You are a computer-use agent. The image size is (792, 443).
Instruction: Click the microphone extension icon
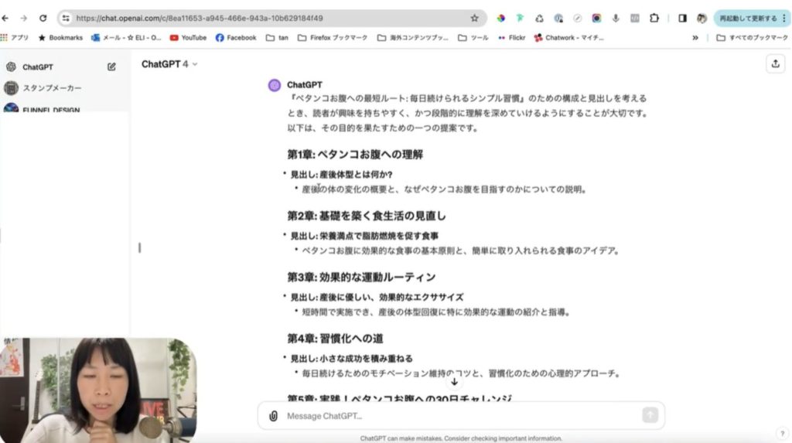(x=616, y=19)
